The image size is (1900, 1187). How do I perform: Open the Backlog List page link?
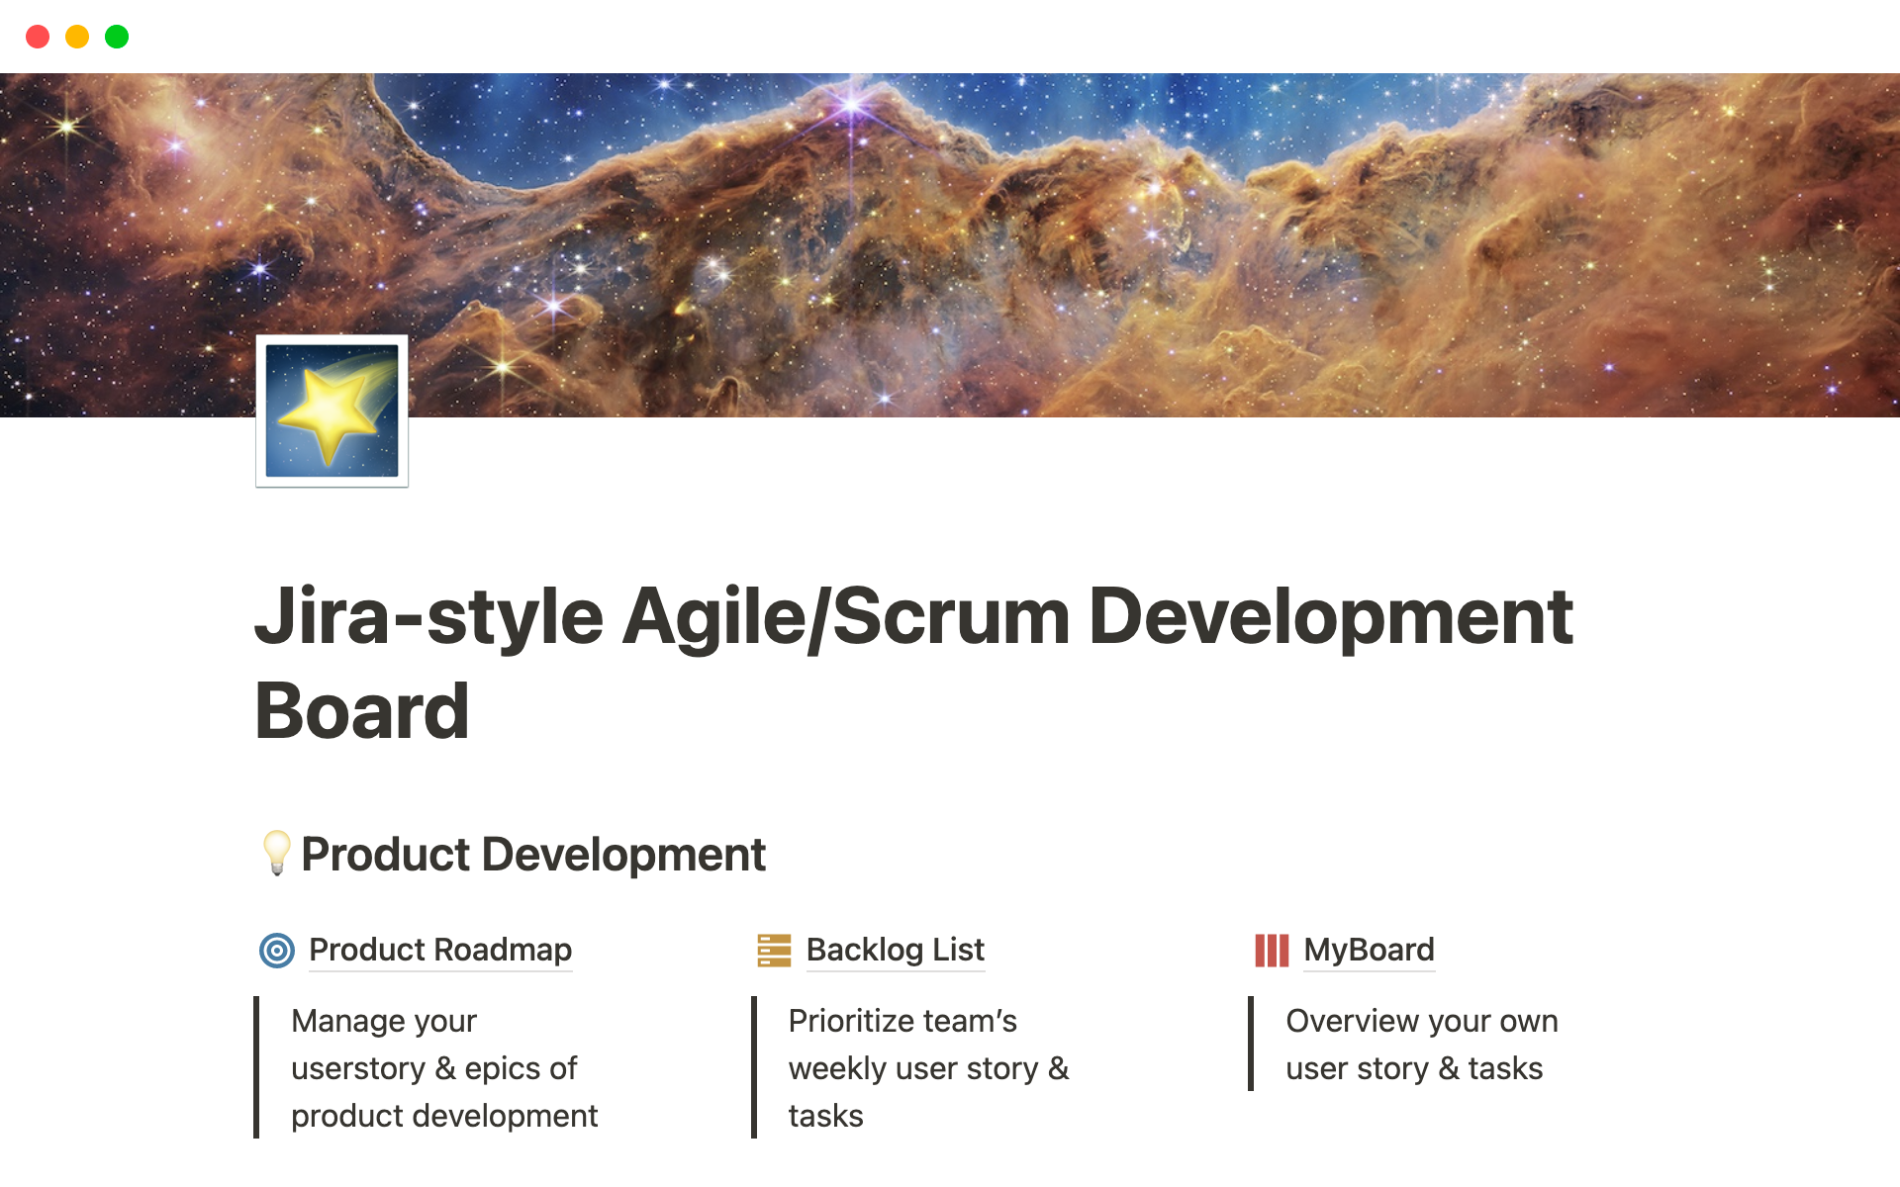tap(895, 950)
